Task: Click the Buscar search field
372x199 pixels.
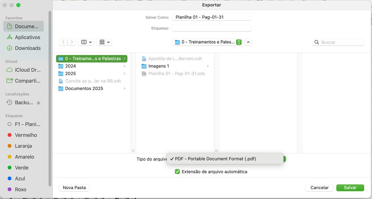Action: [x=338, y=42]
